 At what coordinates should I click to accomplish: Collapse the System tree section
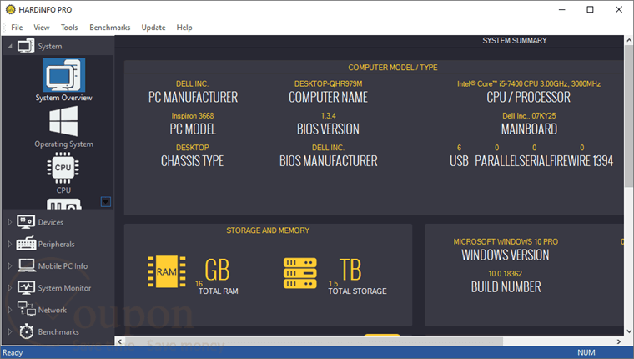(x=10, y=46)
